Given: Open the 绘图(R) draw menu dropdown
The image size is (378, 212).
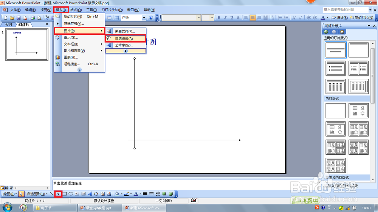Looking at the screenshot, I should (x=10, y=194).
